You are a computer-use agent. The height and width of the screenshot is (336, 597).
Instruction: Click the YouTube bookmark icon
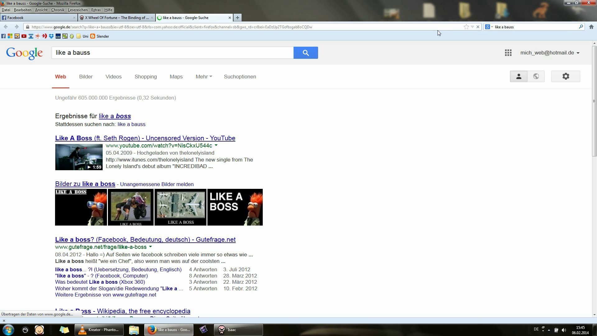click(24, 36)
